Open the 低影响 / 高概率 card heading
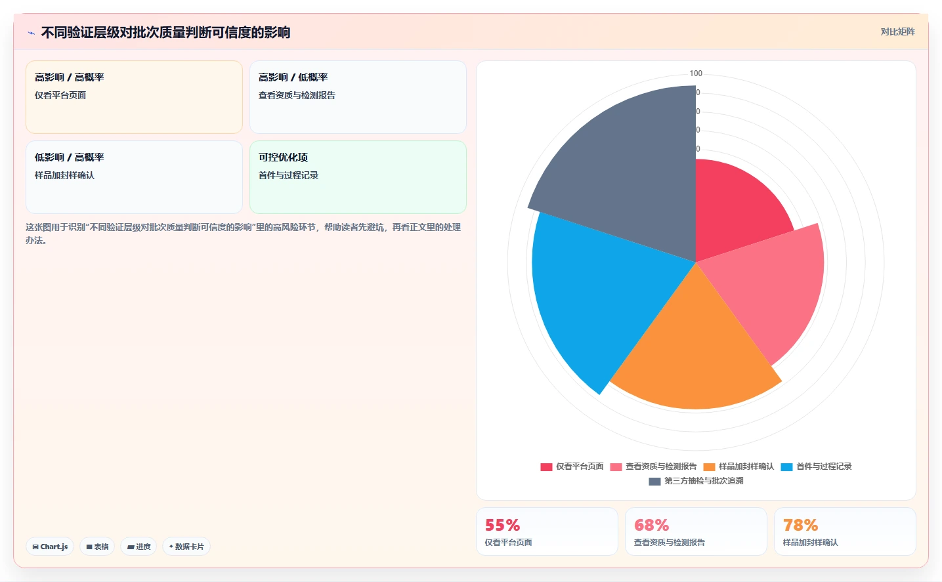Image resolution: width=942 pixels, height=582 pixels. [x=70, y=157]
